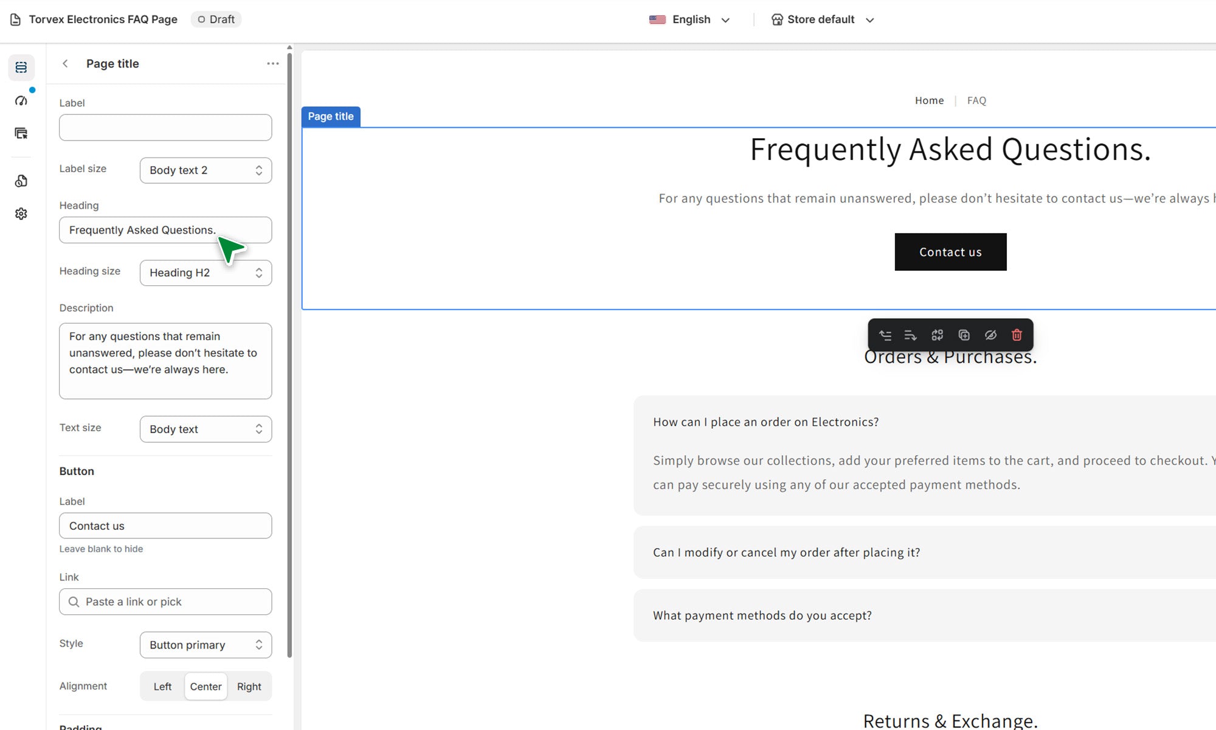Set button alignment to Left
Screen dimensions: 1216x730
(162, 686)
